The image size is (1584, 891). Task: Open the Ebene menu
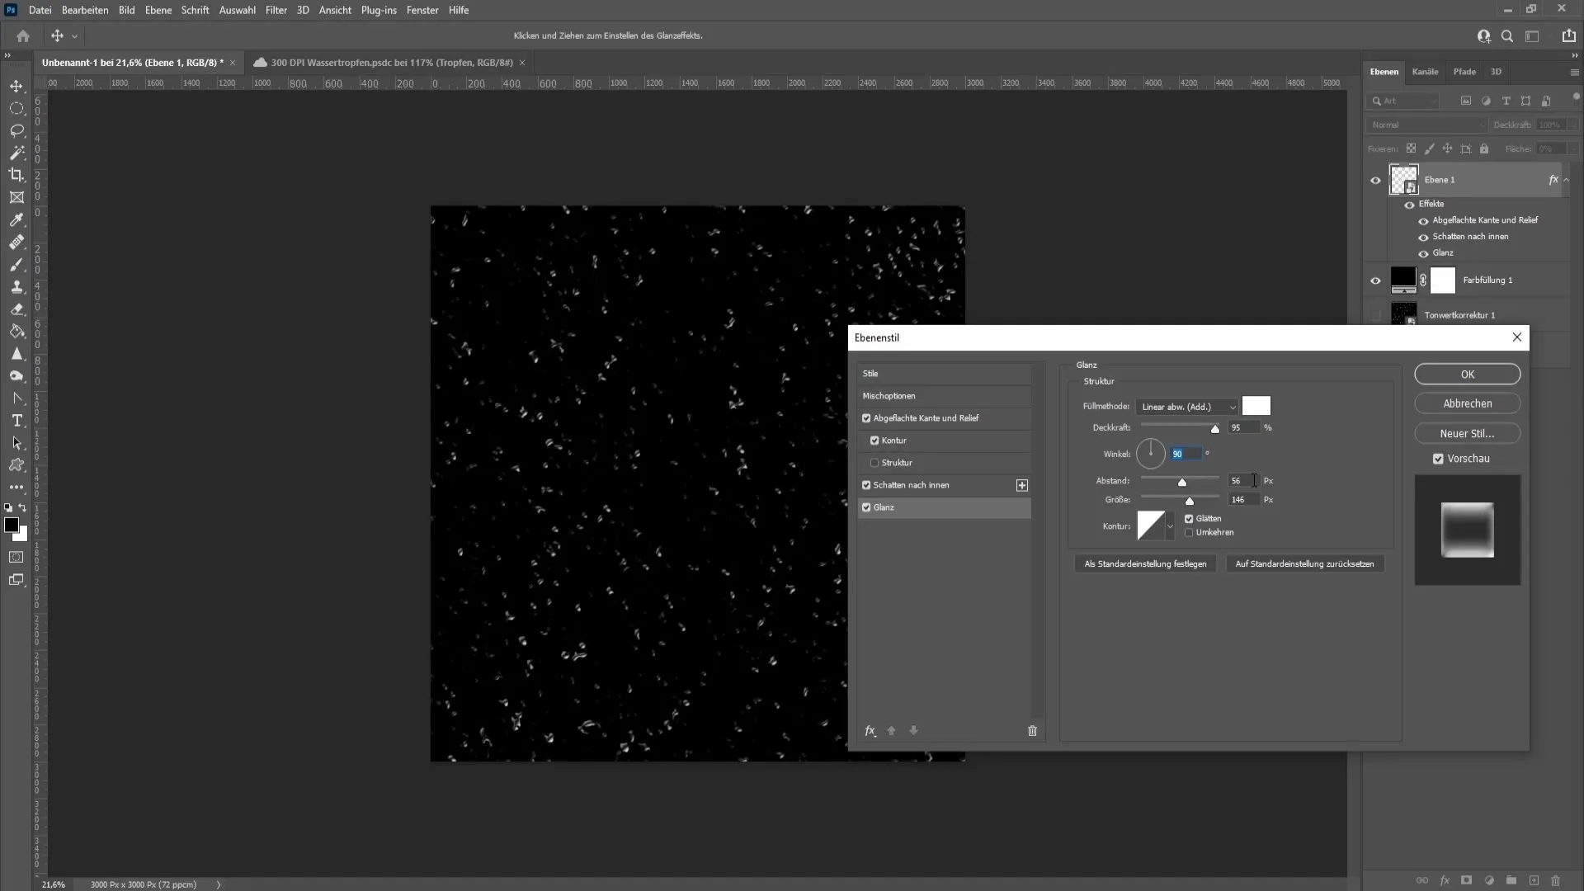(158, 10)
